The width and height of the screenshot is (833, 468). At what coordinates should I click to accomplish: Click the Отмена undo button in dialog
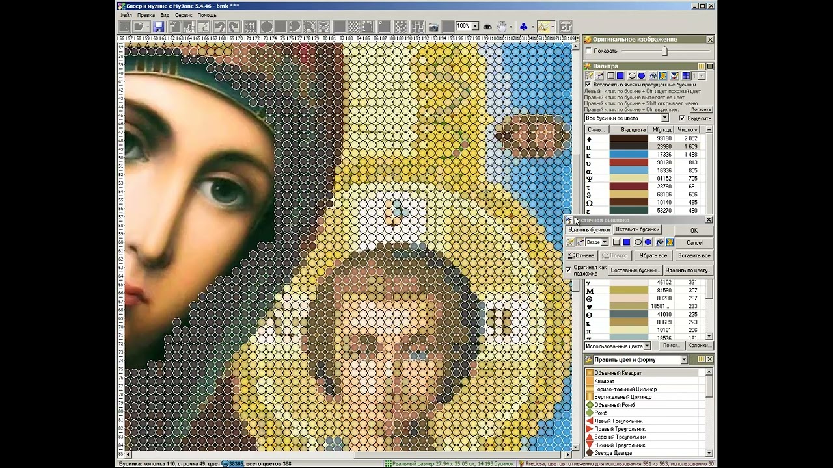click(x=581, y=255)
